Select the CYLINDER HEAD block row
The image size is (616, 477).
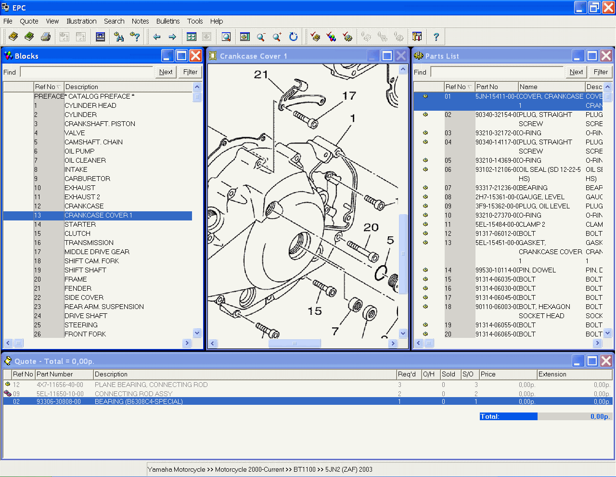tap(98, 105)
